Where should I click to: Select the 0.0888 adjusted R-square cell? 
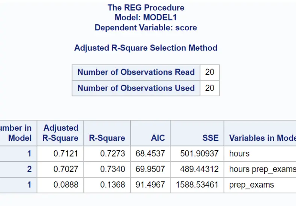[60, 185]
